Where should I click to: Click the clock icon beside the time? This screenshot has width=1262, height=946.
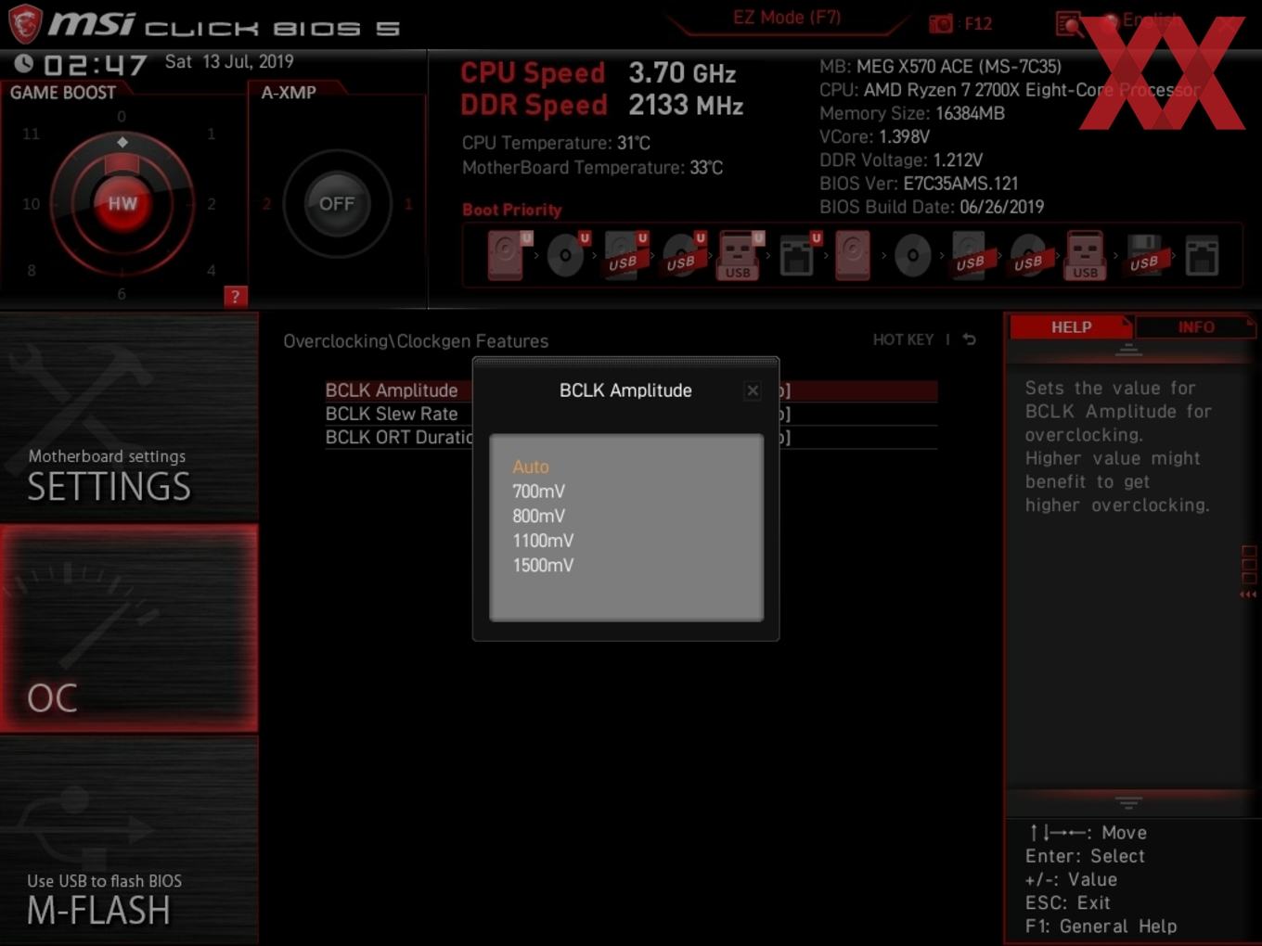(x=24, y=63)
